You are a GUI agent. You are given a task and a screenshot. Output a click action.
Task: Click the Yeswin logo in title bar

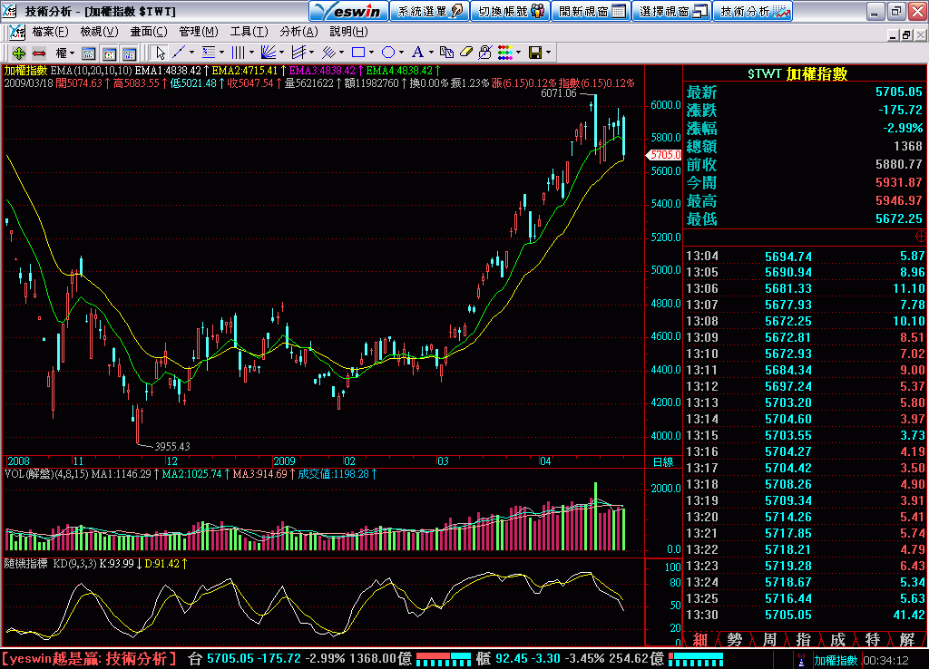pos(349,11)
